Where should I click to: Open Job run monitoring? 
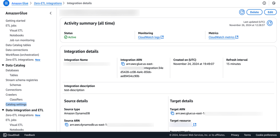point(22,40)
